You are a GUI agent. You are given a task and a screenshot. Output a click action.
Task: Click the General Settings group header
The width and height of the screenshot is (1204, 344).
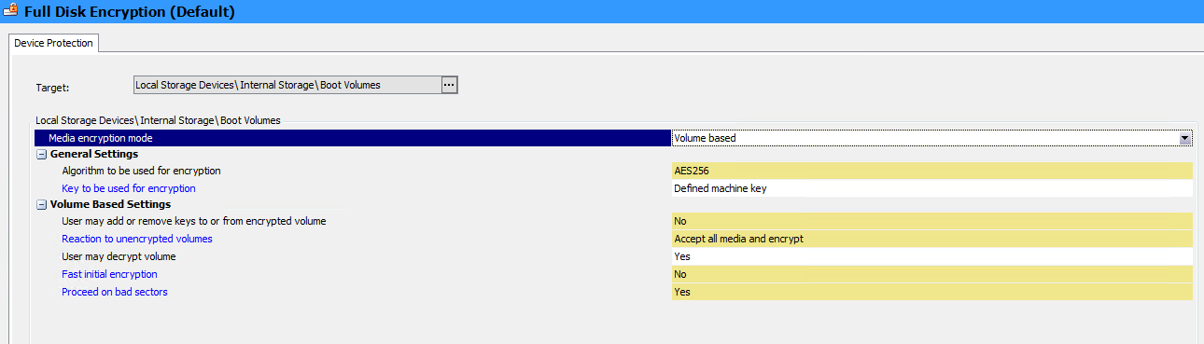point(94,154)
